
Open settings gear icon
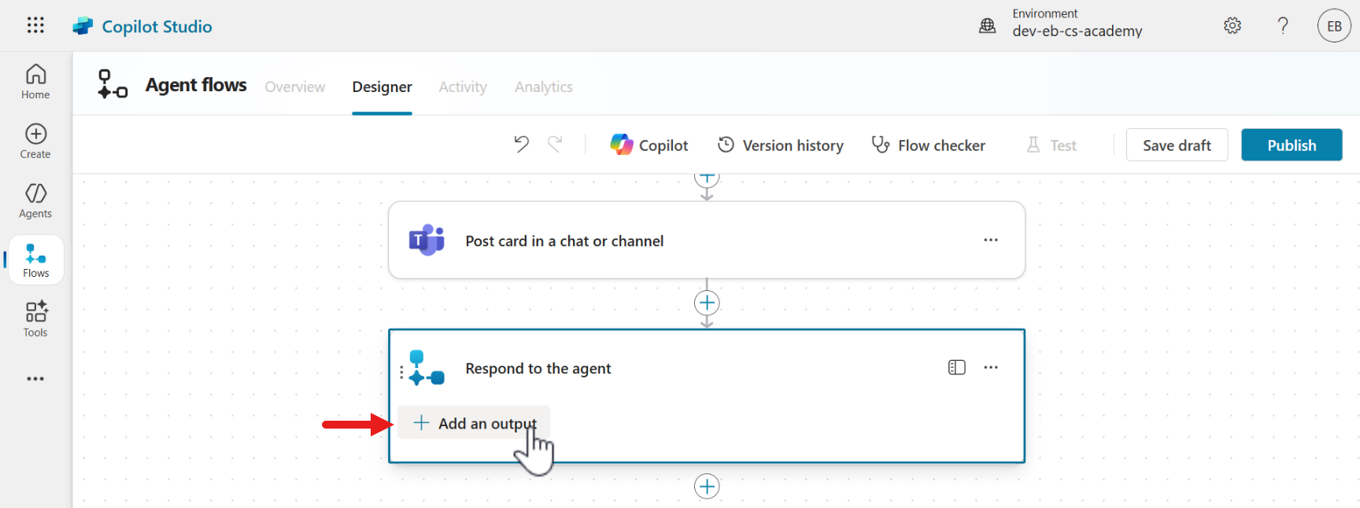1232,26
